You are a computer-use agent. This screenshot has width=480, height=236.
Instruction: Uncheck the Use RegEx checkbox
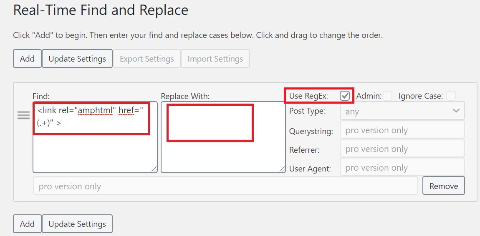tap(345, 96)
